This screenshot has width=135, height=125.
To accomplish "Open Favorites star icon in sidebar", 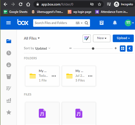I will tap(9, 112).
